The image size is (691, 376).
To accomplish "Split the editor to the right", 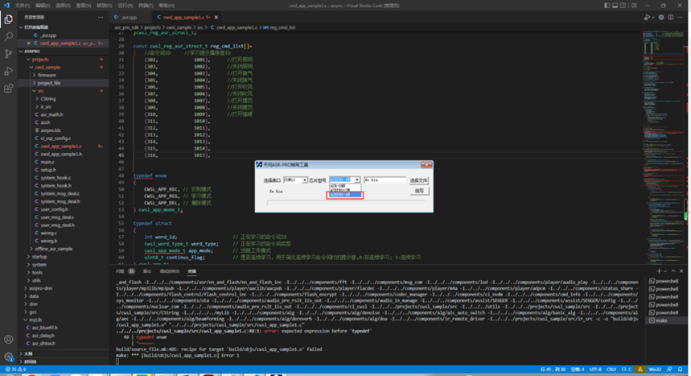I will 670,17.
